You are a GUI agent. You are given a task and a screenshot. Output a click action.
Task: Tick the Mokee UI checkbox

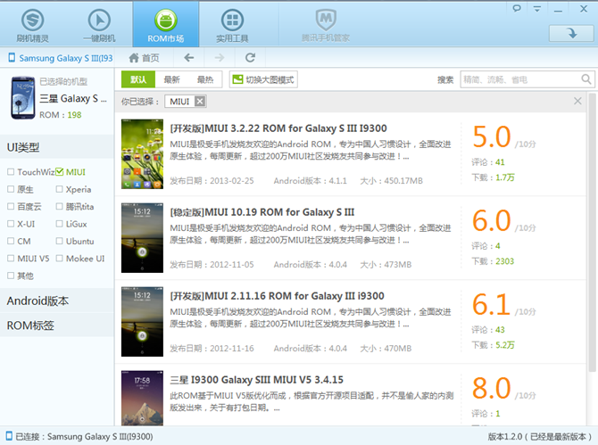pos(59,258)
